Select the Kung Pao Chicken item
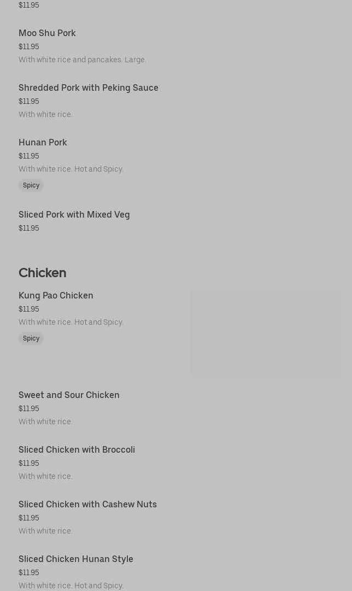The height and width of the screenshot is (591, 352). click(x=56, y=296)
